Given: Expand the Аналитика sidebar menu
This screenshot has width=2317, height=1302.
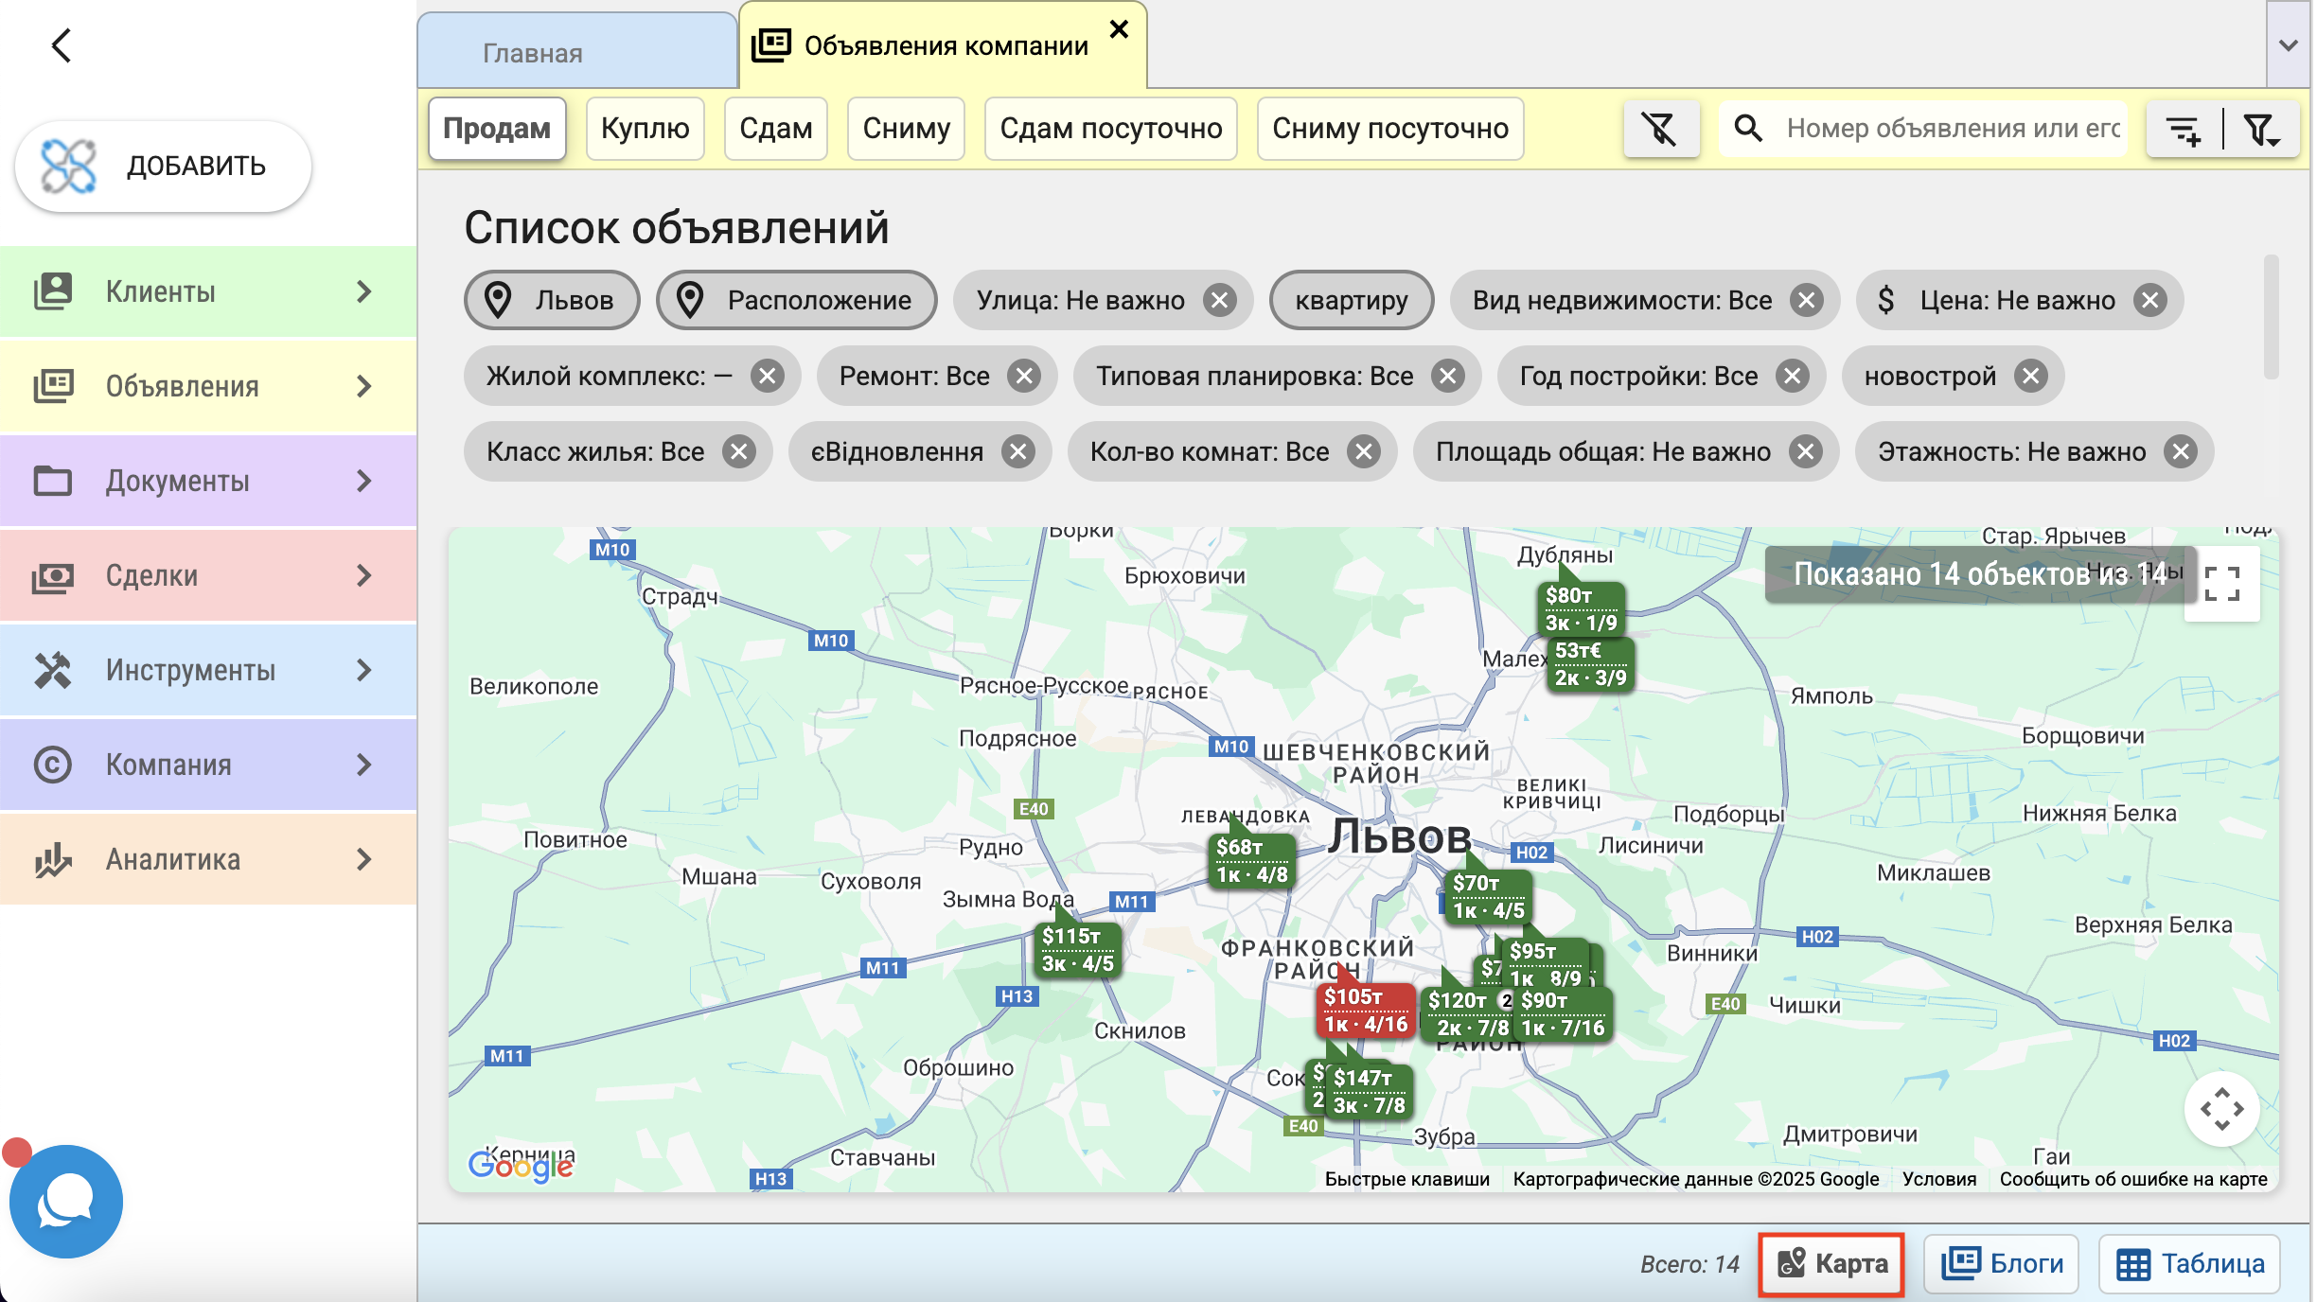Looking at the screenshot, I should point(208,859).
